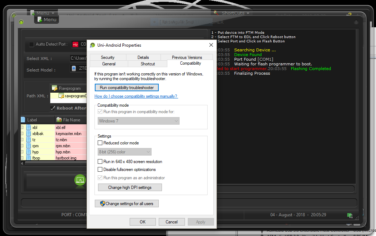Switch to the Details tab
Viewport: 376px width, 236px height.
coord(143,57)
